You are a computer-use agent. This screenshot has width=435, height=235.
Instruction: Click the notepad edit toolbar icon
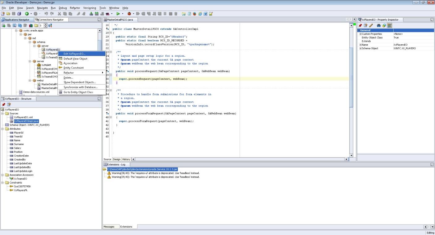click(211, 14)
